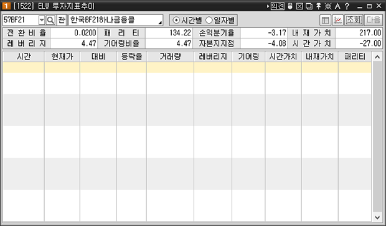Click the letter A icon in the title bar
386x226 pixels.
point(337,6)
